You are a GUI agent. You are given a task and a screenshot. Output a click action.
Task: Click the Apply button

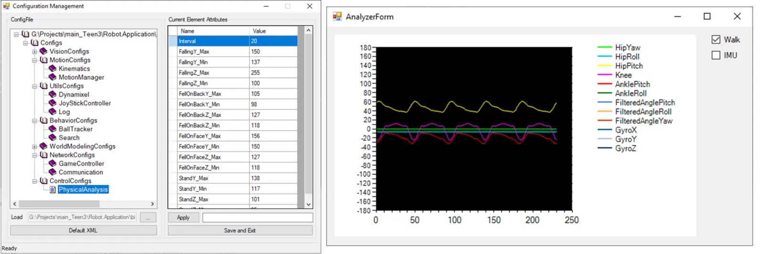tap(183, 218)
